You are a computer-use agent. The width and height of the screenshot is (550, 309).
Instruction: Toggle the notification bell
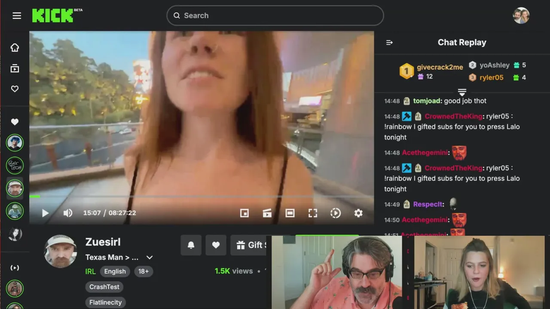tap(191, 245)
